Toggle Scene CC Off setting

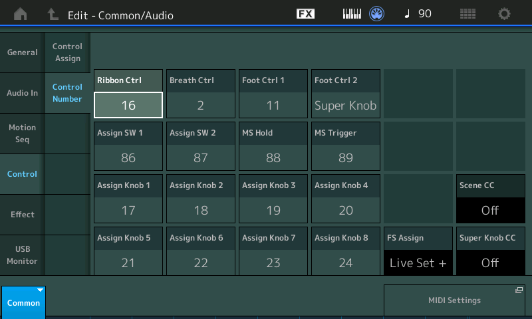click(490, 211)
